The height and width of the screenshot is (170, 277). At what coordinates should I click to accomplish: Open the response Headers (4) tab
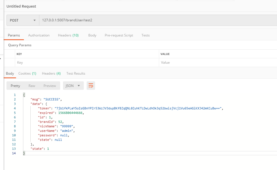(x=51, y=73)
